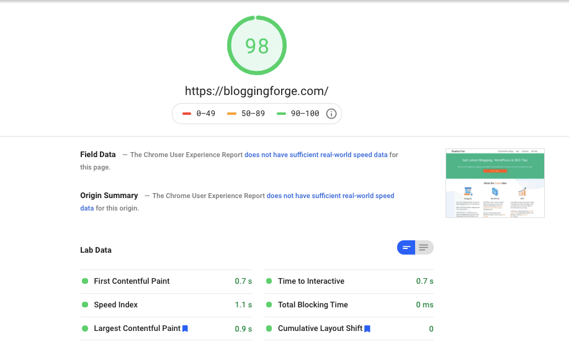Click the Total Blocking Time 0 ms value
Viewport: 569px width, 344px height.
click(x=424, y=305)
